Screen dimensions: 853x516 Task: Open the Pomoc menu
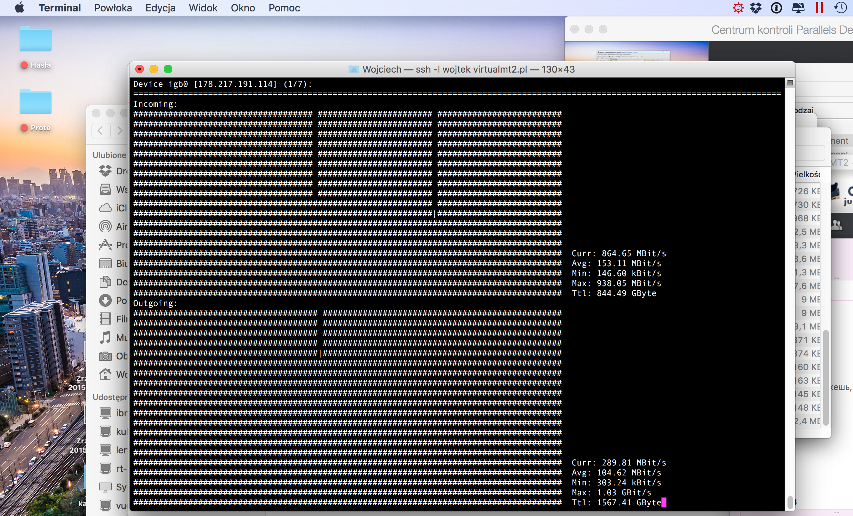coord(284,8)
